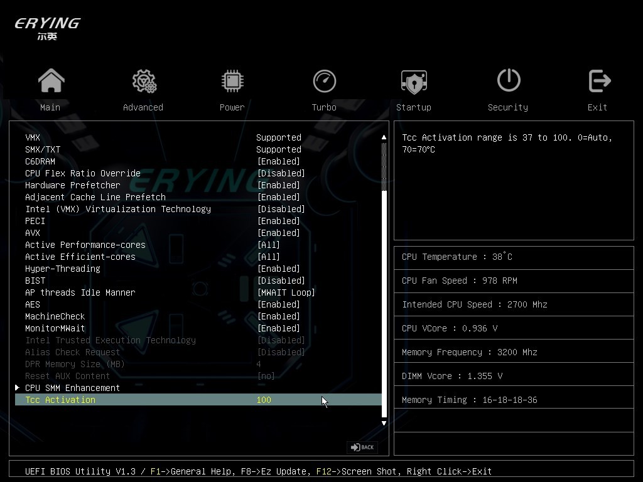The width and height of the screenshot is (643, 482).
Task: Open CPU Flex Ratio Override Disabled value
Action: coord(281,173)
